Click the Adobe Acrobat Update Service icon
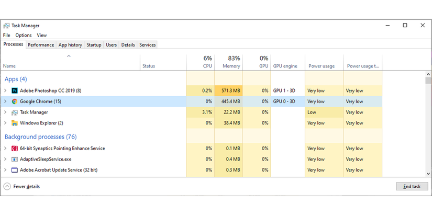This screenshot has width=432, height=216. click(x=14, y=170)
